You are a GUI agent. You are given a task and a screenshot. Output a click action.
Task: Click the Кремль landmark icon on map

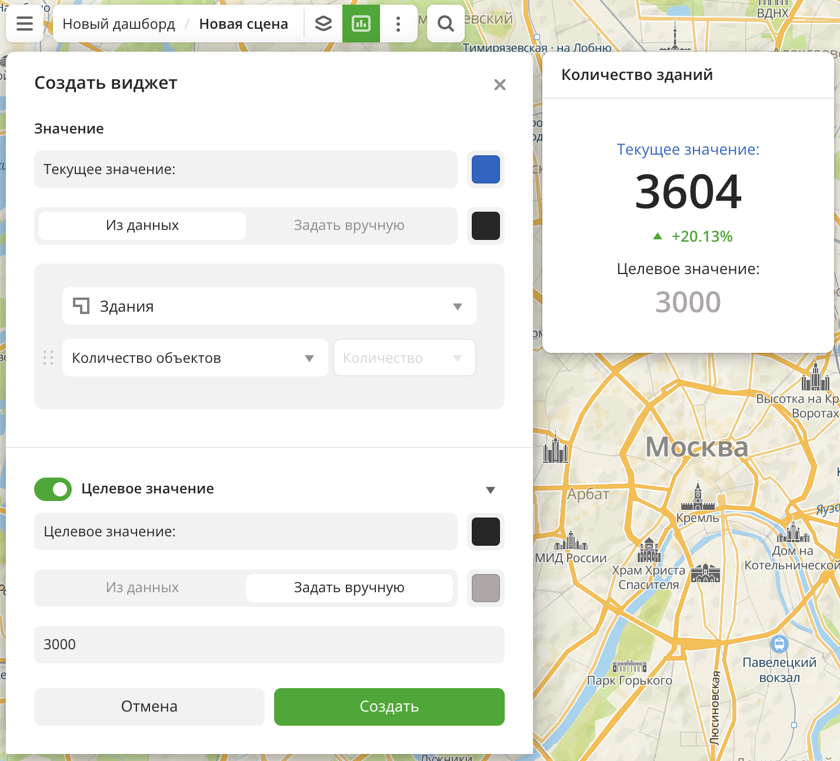coord(698,497)
